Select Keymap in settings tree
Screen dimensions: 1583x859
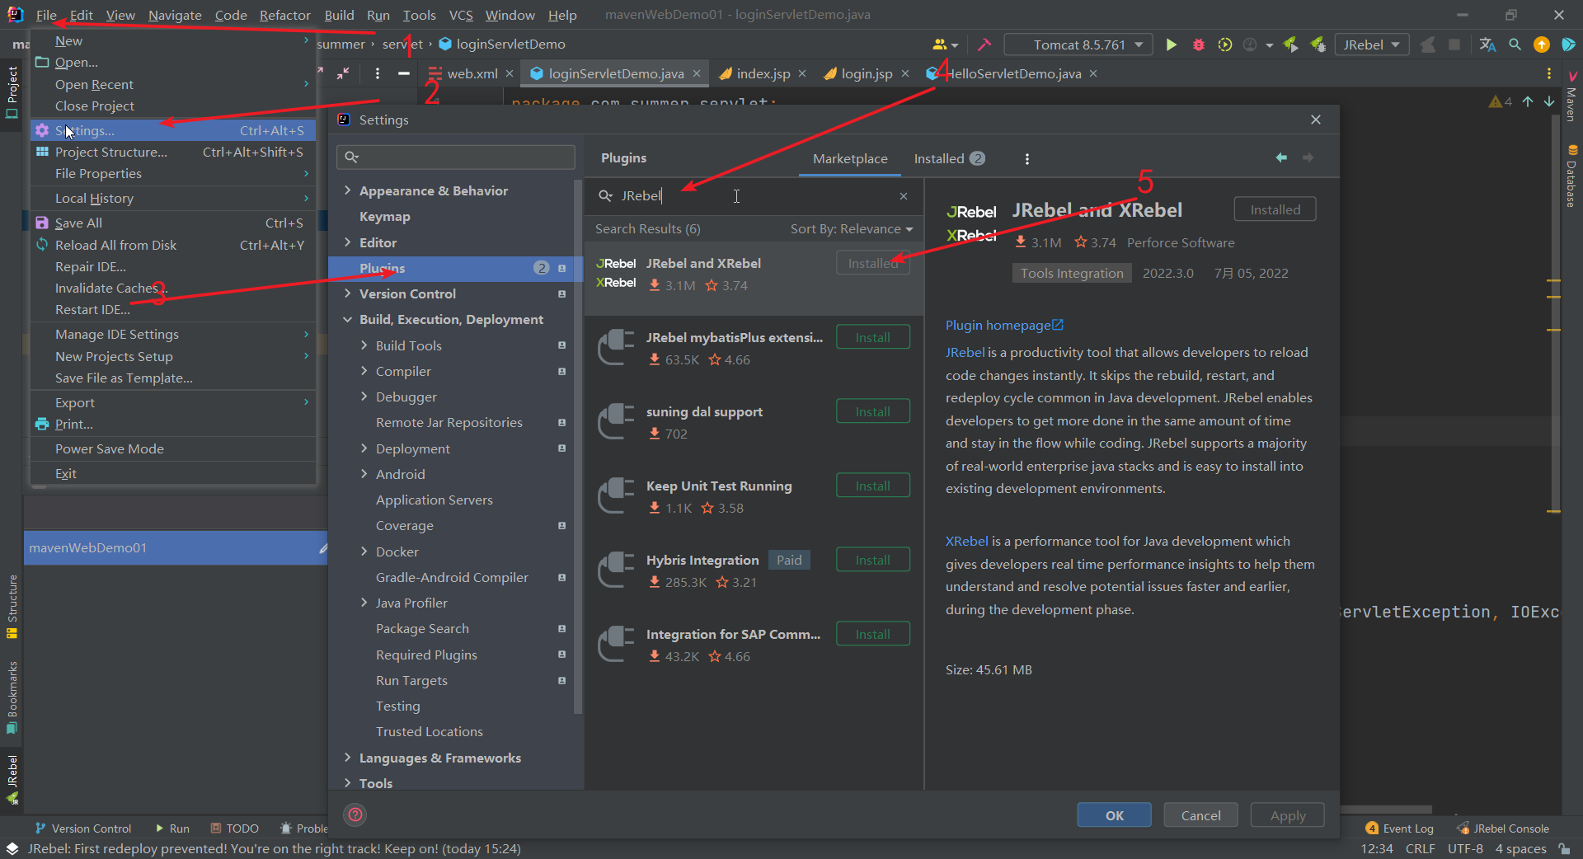click(x=384, y=216)
